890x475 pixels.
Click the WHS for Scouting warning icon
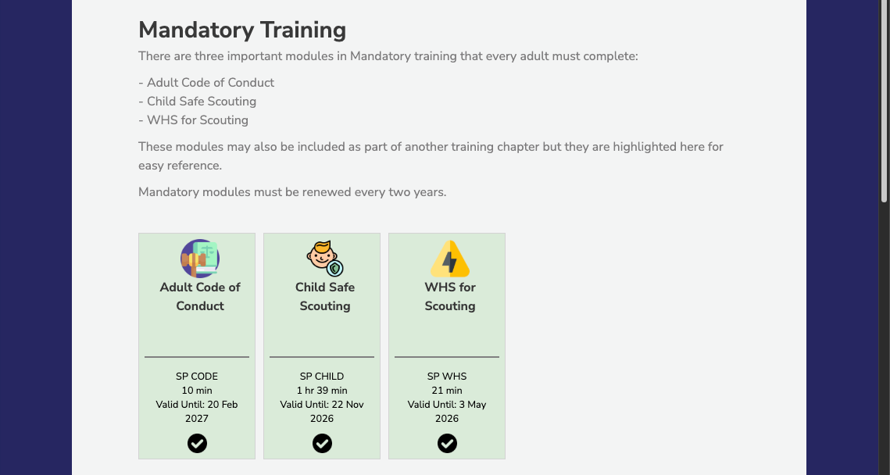[x=449, y=259]
